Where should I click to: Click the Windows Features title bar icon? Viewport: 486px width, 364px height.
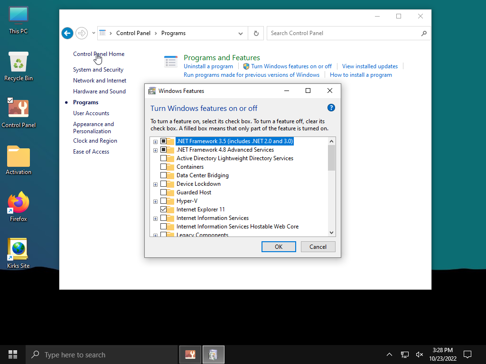(x=152, y=91)
